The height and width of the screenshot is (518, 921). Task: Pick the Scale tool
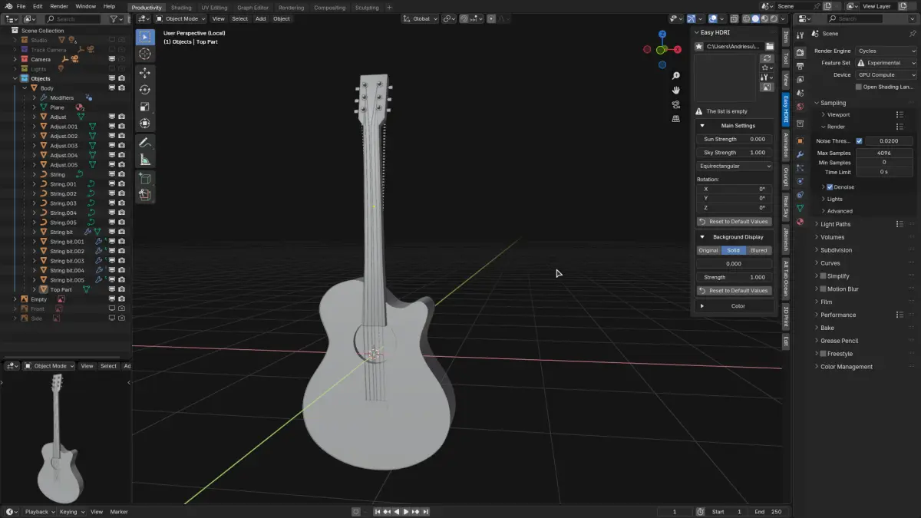click(145, 107)
